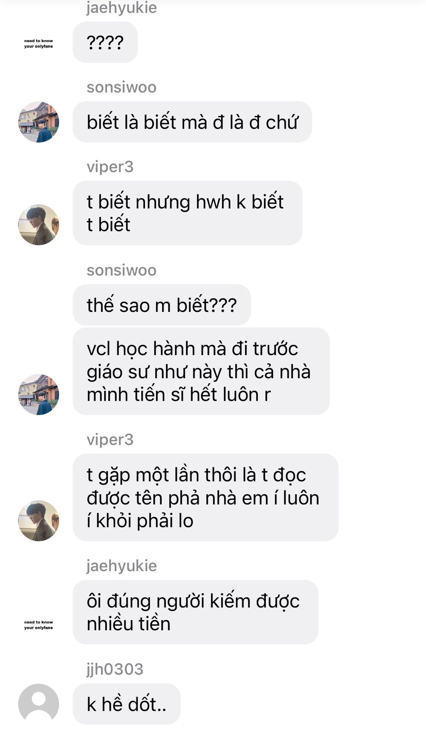Select the 'vcl học hành mà đi trước' bubble
The image size is (426, 733).
click(x=201, y=371)
